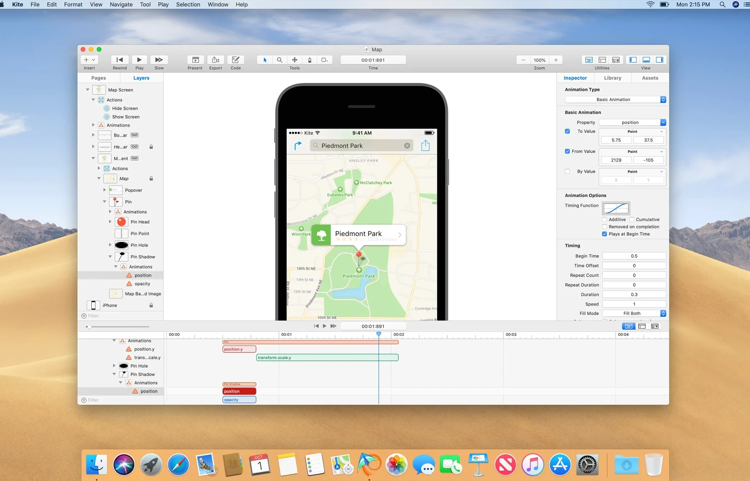Open the Code toolbar icon
This screenshot has height=481, width=750.
tap(236, 60)
